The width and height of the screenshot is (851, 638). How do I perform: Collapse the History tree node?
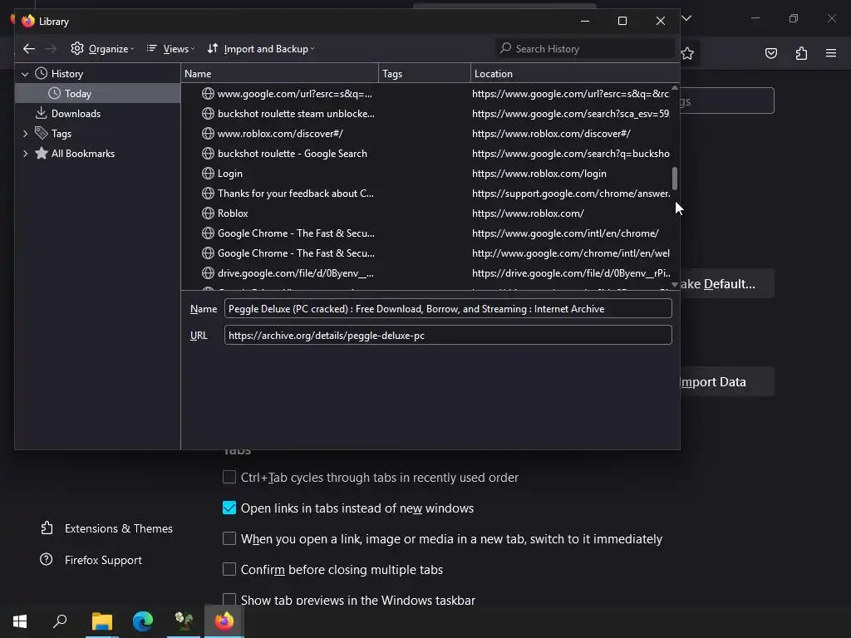[x=25, y=74]
